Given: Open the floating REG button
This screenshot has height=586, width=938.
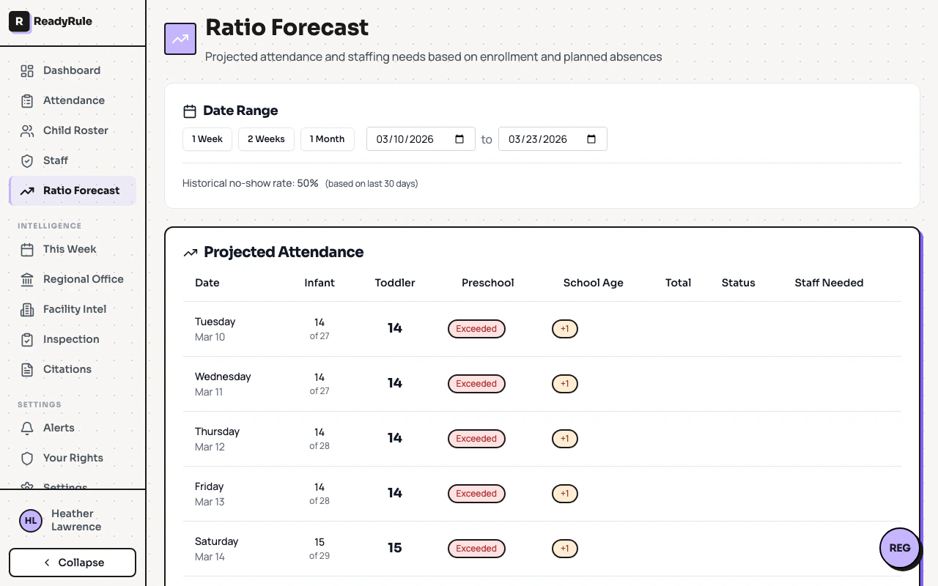Looking at the screenshot, I should tap(900, 548).
